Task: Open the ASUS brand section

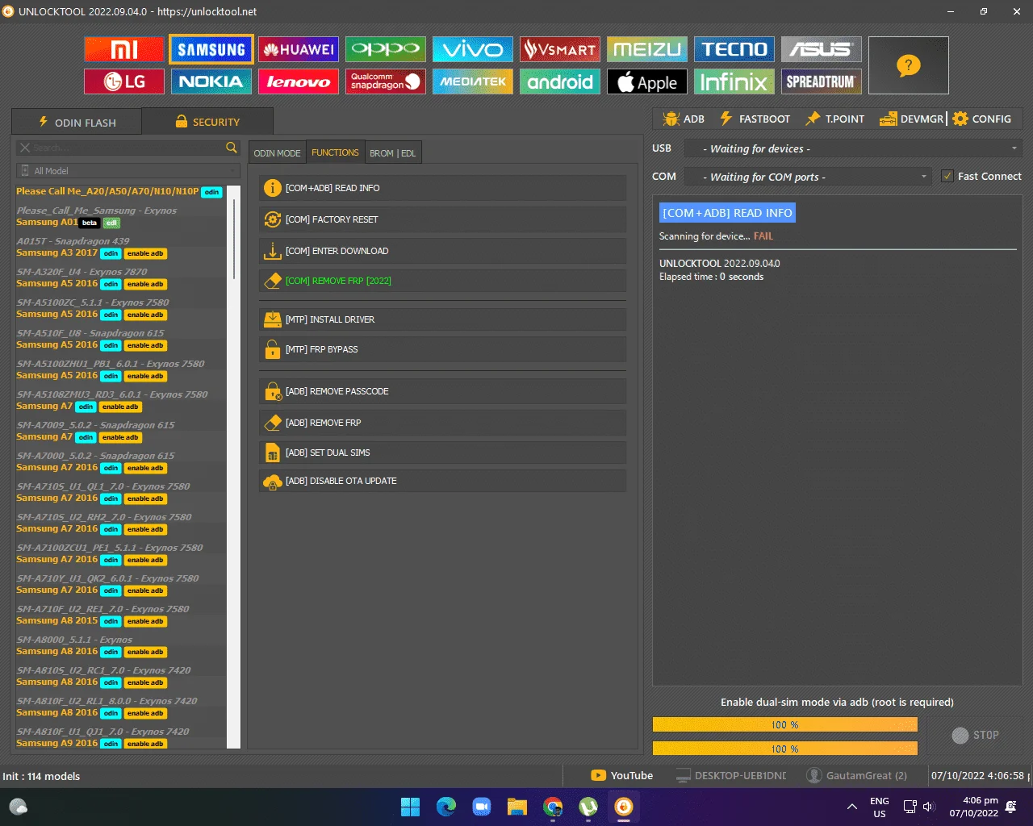Action: [822, 49]
